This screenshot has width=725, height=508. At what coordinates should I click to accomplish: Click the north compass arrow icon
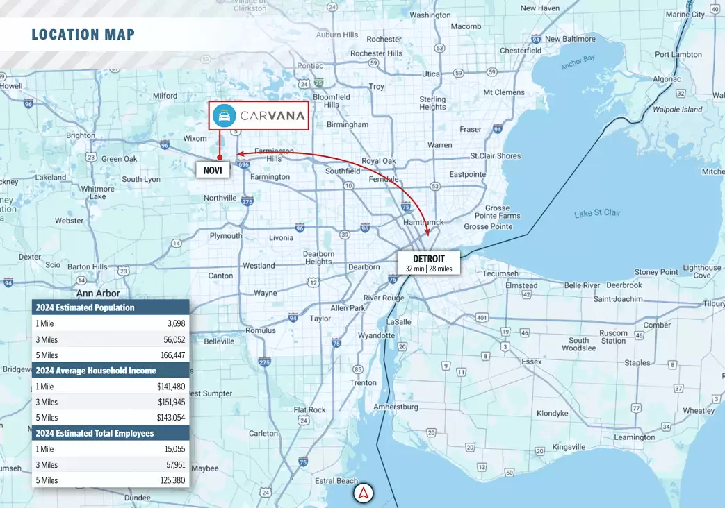point(364,493)
